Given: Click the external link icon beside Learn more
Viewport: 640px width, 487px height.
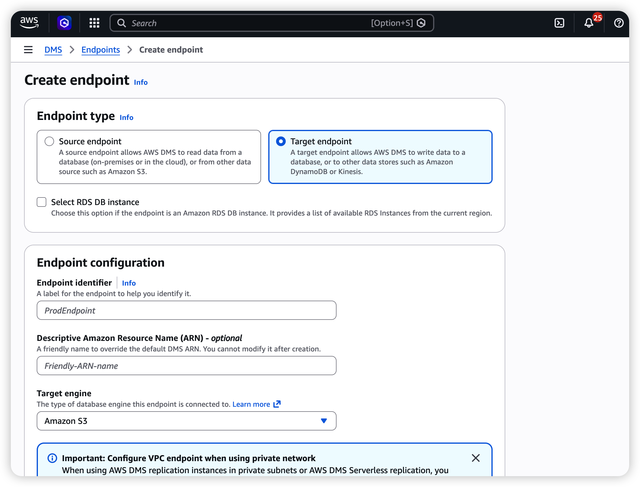Looking at the screenshot, I should [277, 404].
